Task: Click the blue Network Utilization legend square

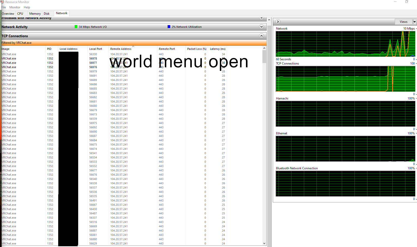Action: (x=169, y=27)
